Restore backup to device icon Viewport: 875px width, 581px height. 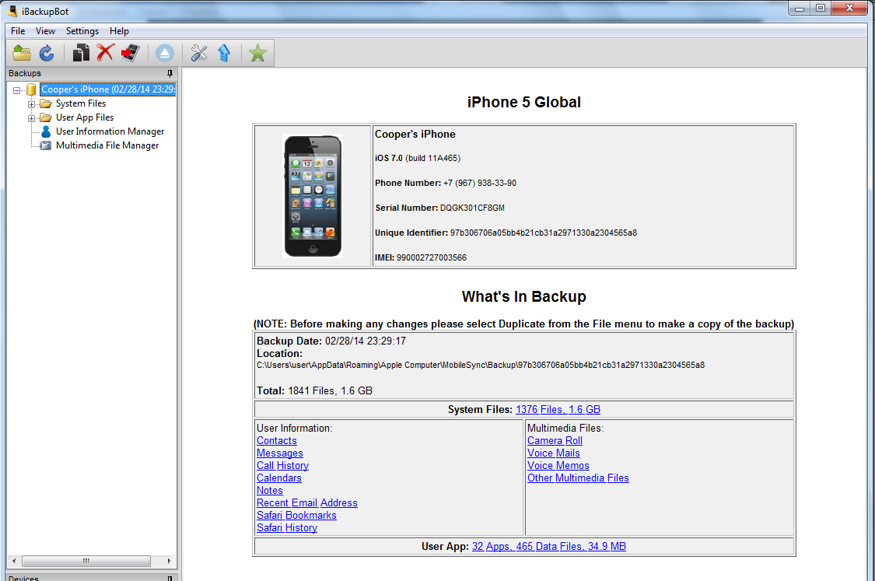pos(131,53)
